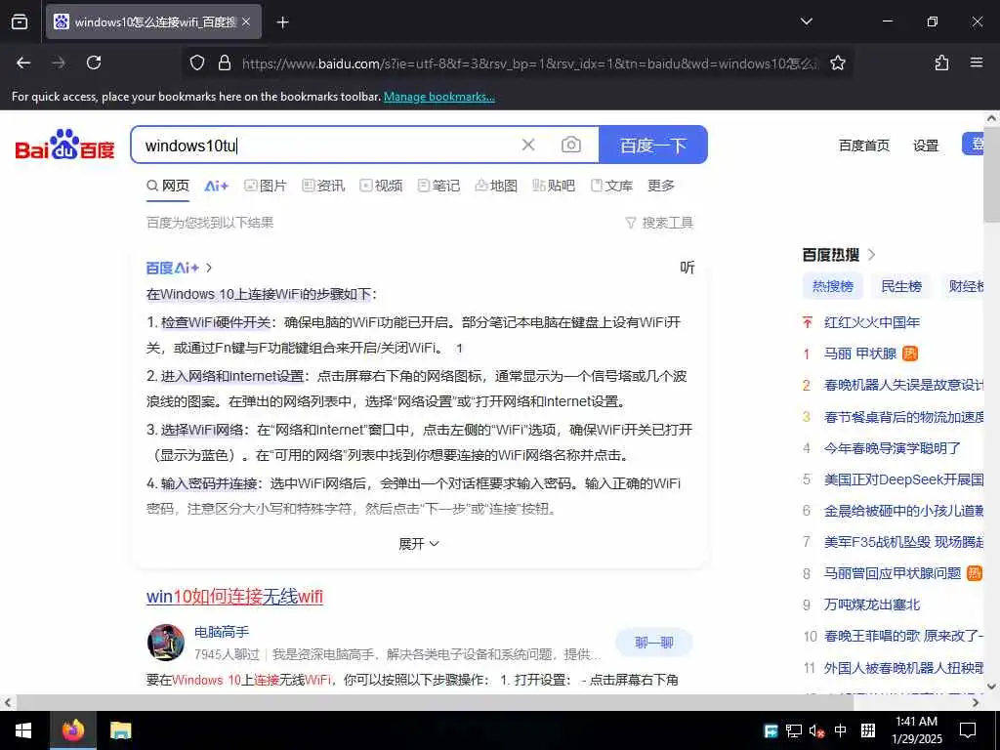Open File Explorer from taskbar
The height and width of the screenshot is (750, 1000).
[120, 730]
